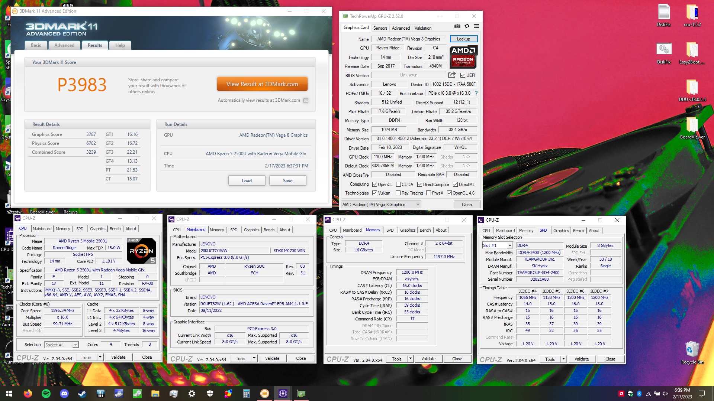Click Validate in the CPU-Z Memory window
The height and width of the screenshot is (401, 714).
[428, 359]
